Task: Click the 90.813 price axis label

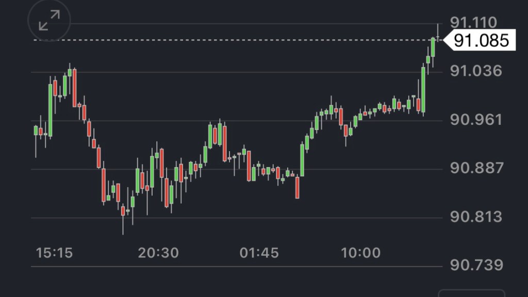Action: point(475,217)
